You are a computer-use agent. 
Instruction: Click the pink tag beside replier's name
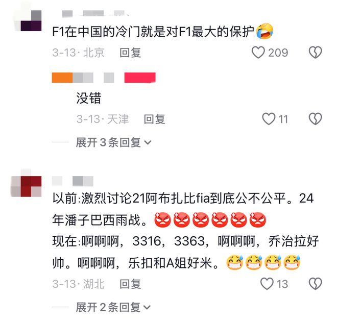pyautogui.click(x=140, y=78)
